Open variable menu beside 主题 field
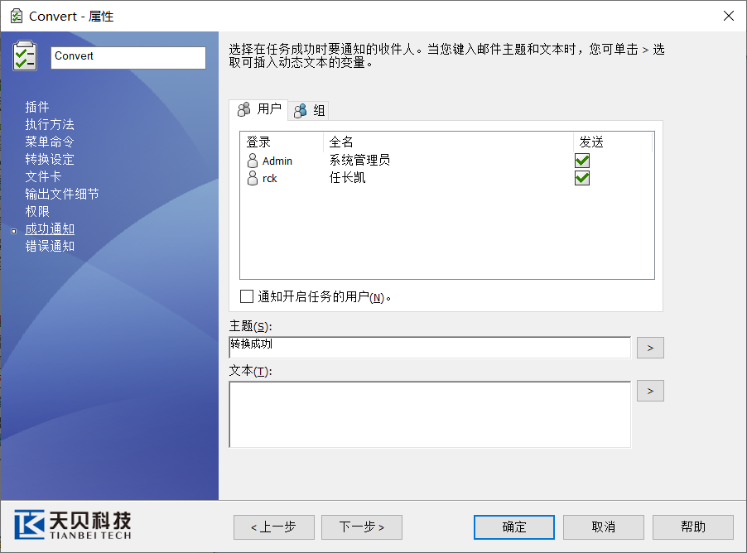The height and width of the screenshot is (553, 747). coord(650,348)
